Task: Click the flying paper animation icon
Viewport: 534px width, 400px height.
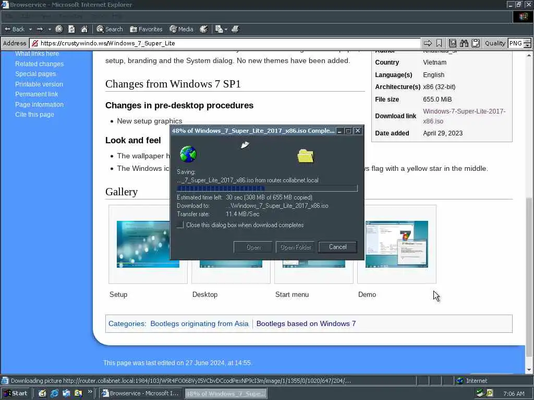Action: [x=245, y=145]
